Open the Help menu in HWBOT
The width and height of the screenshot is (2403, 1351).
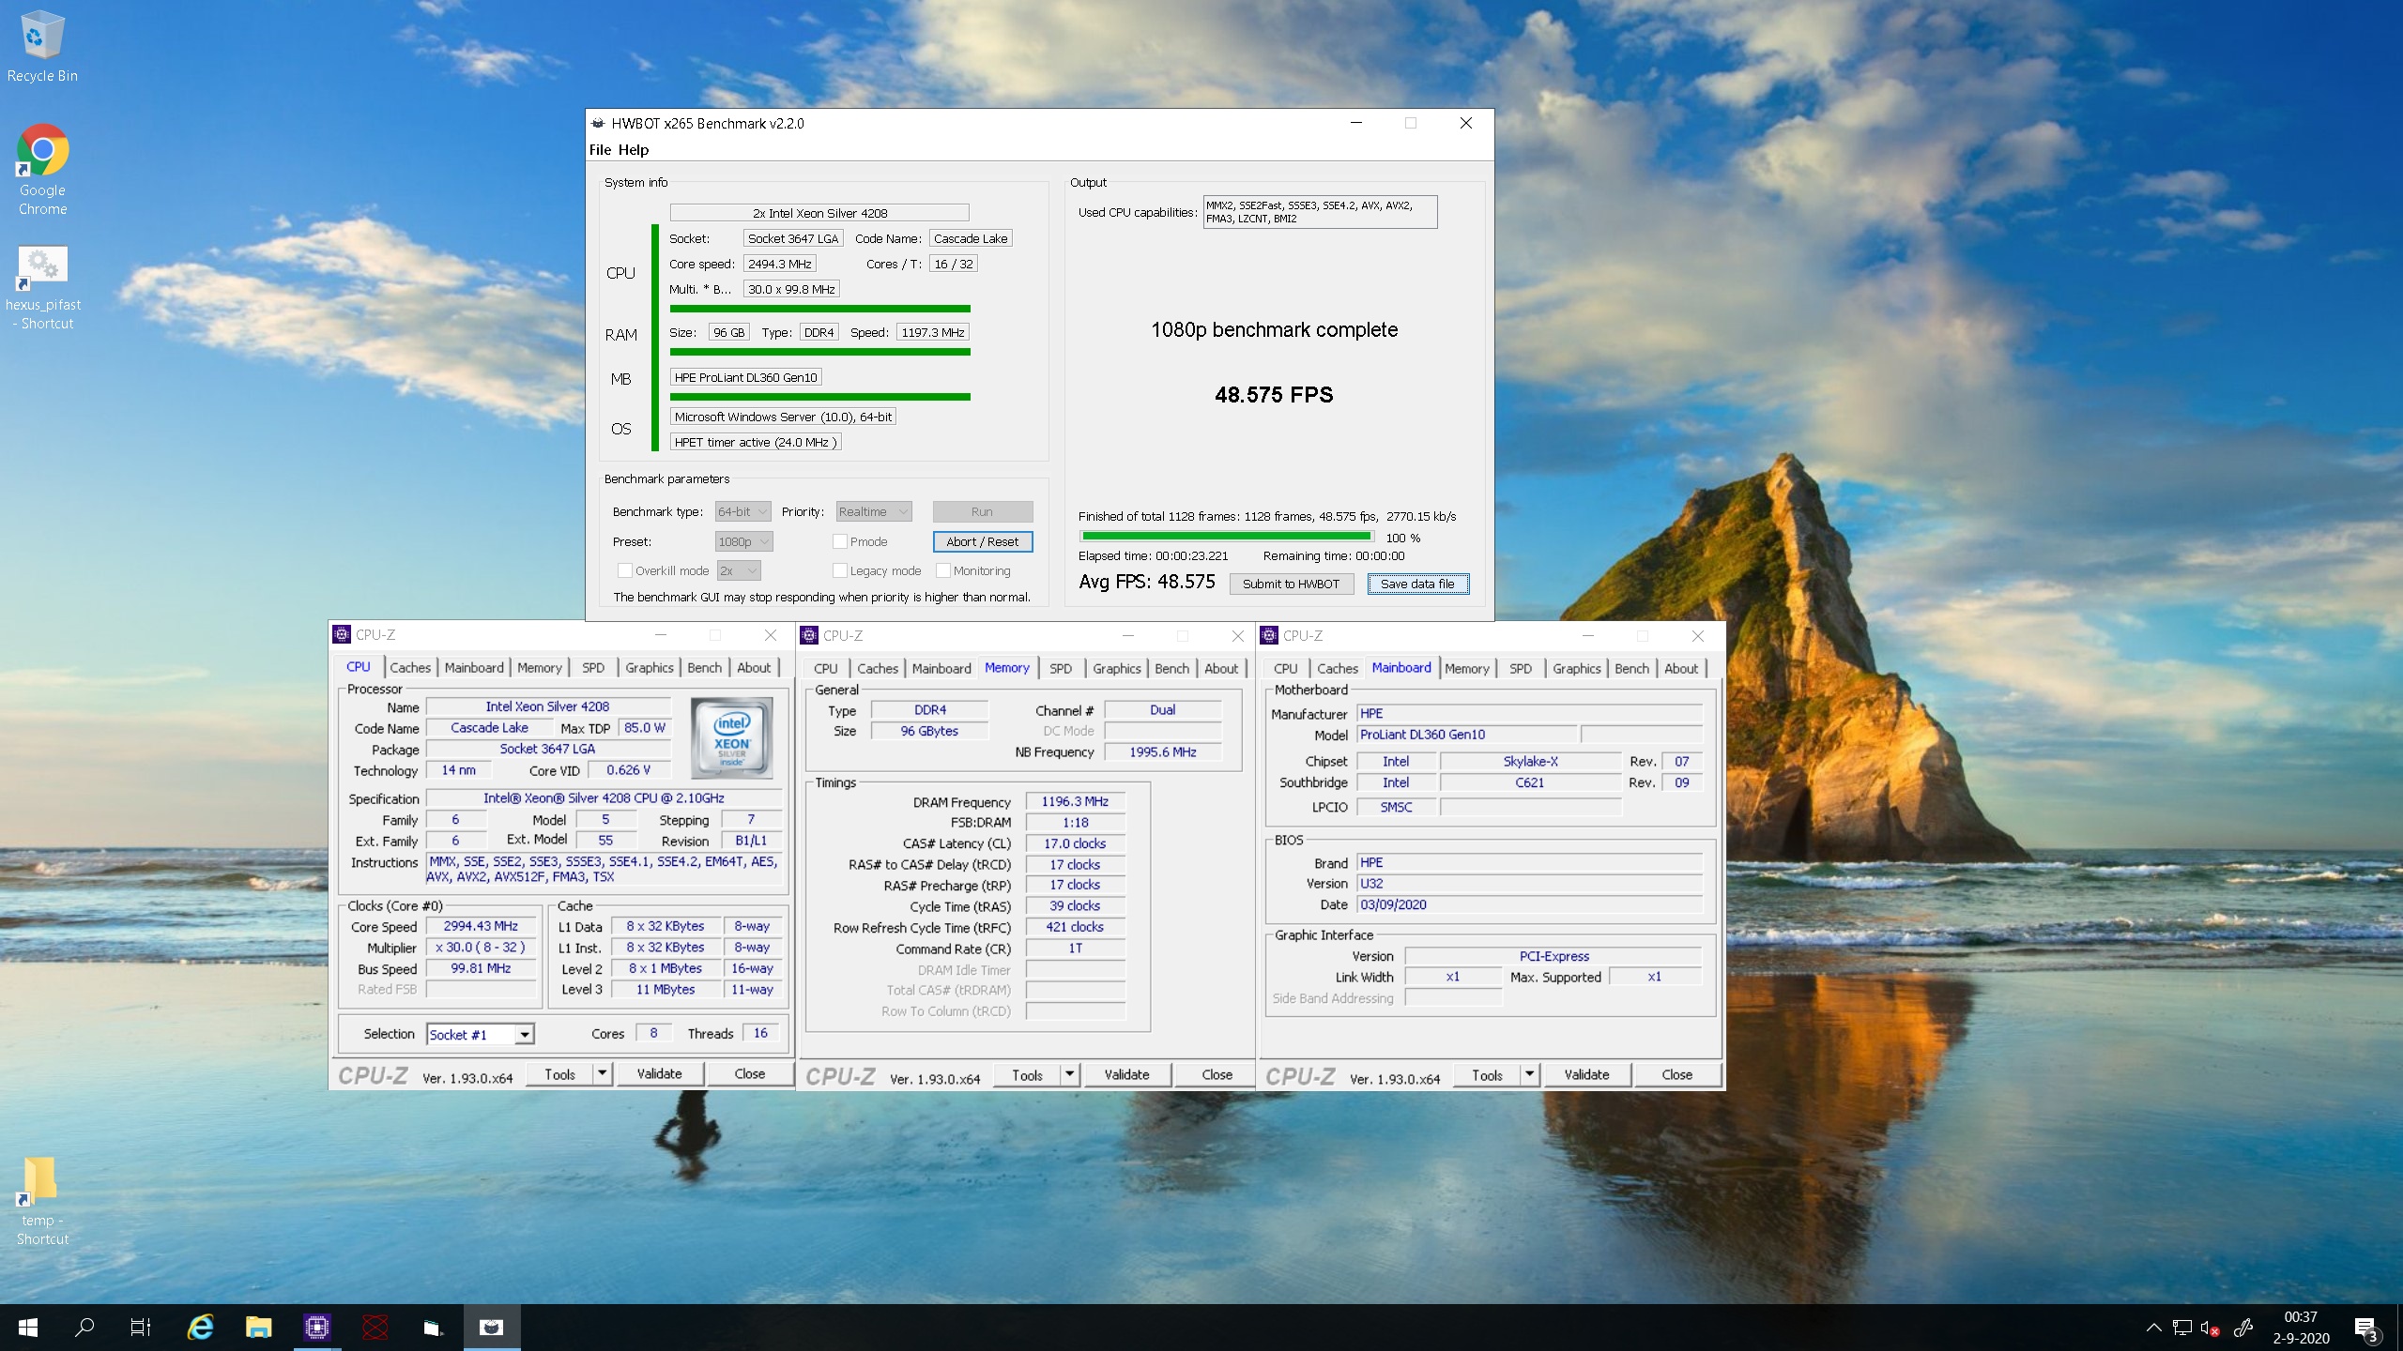[x=634, y=150]
